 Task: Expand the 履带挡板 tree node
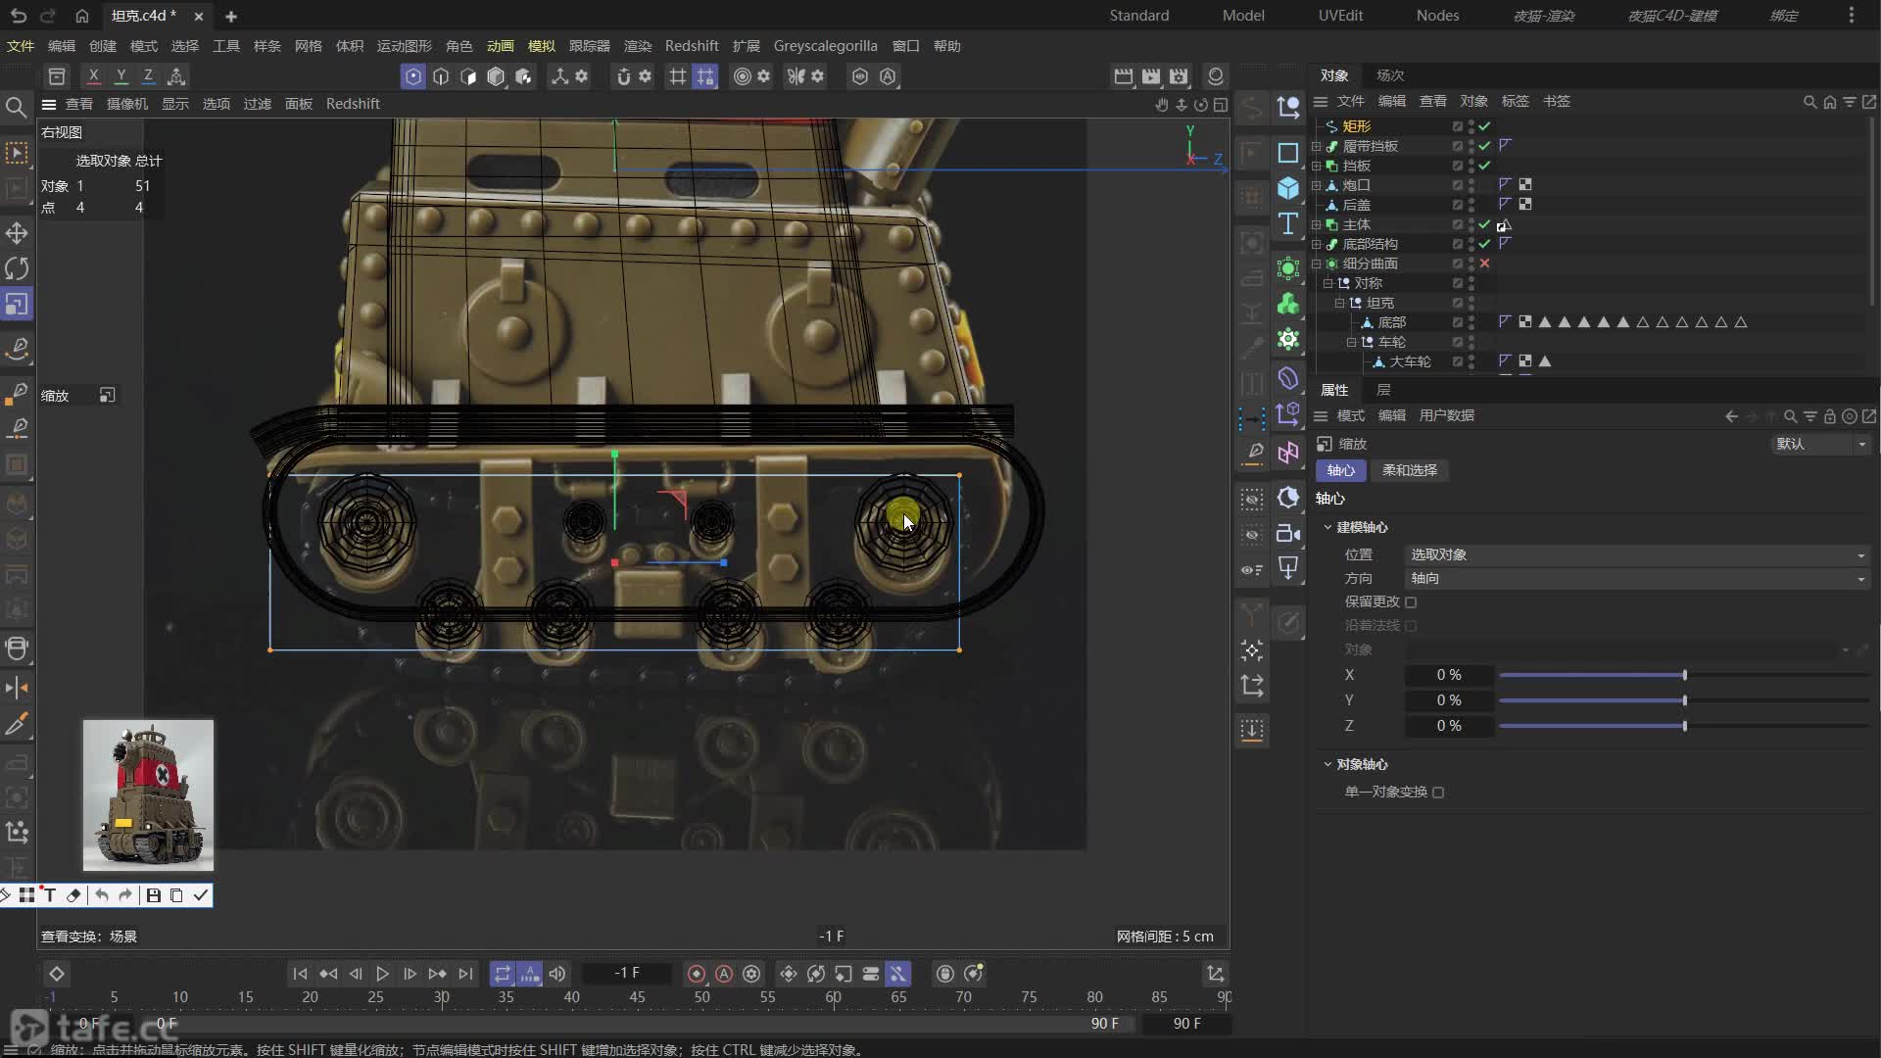point(1317,146)
